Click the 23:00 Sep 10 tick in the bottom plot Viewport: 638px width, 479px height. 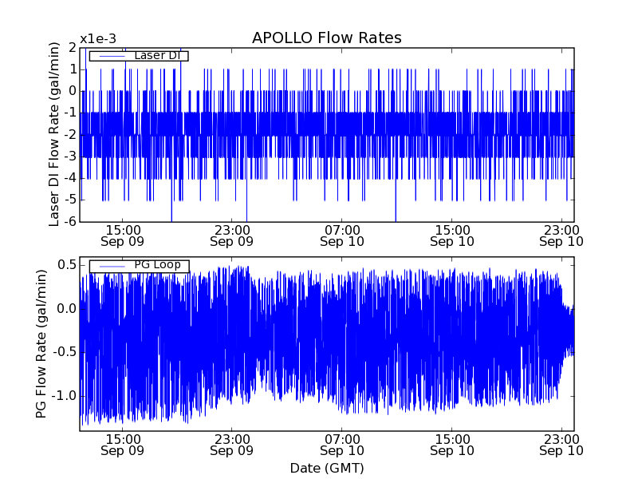tap(562, 445)
